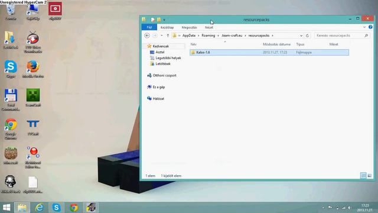The width and height of the screenshot is (378, 213).
Task: Launch Mozilla Firefox from the desktop
Action: (33, 69)
